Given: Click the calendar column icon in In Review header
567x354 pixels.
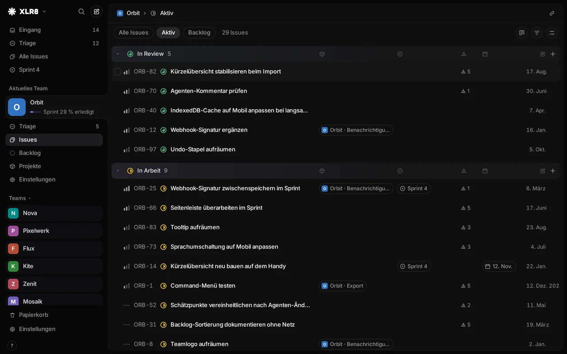Looking at the screenshot, I should [x=485, y=54].
